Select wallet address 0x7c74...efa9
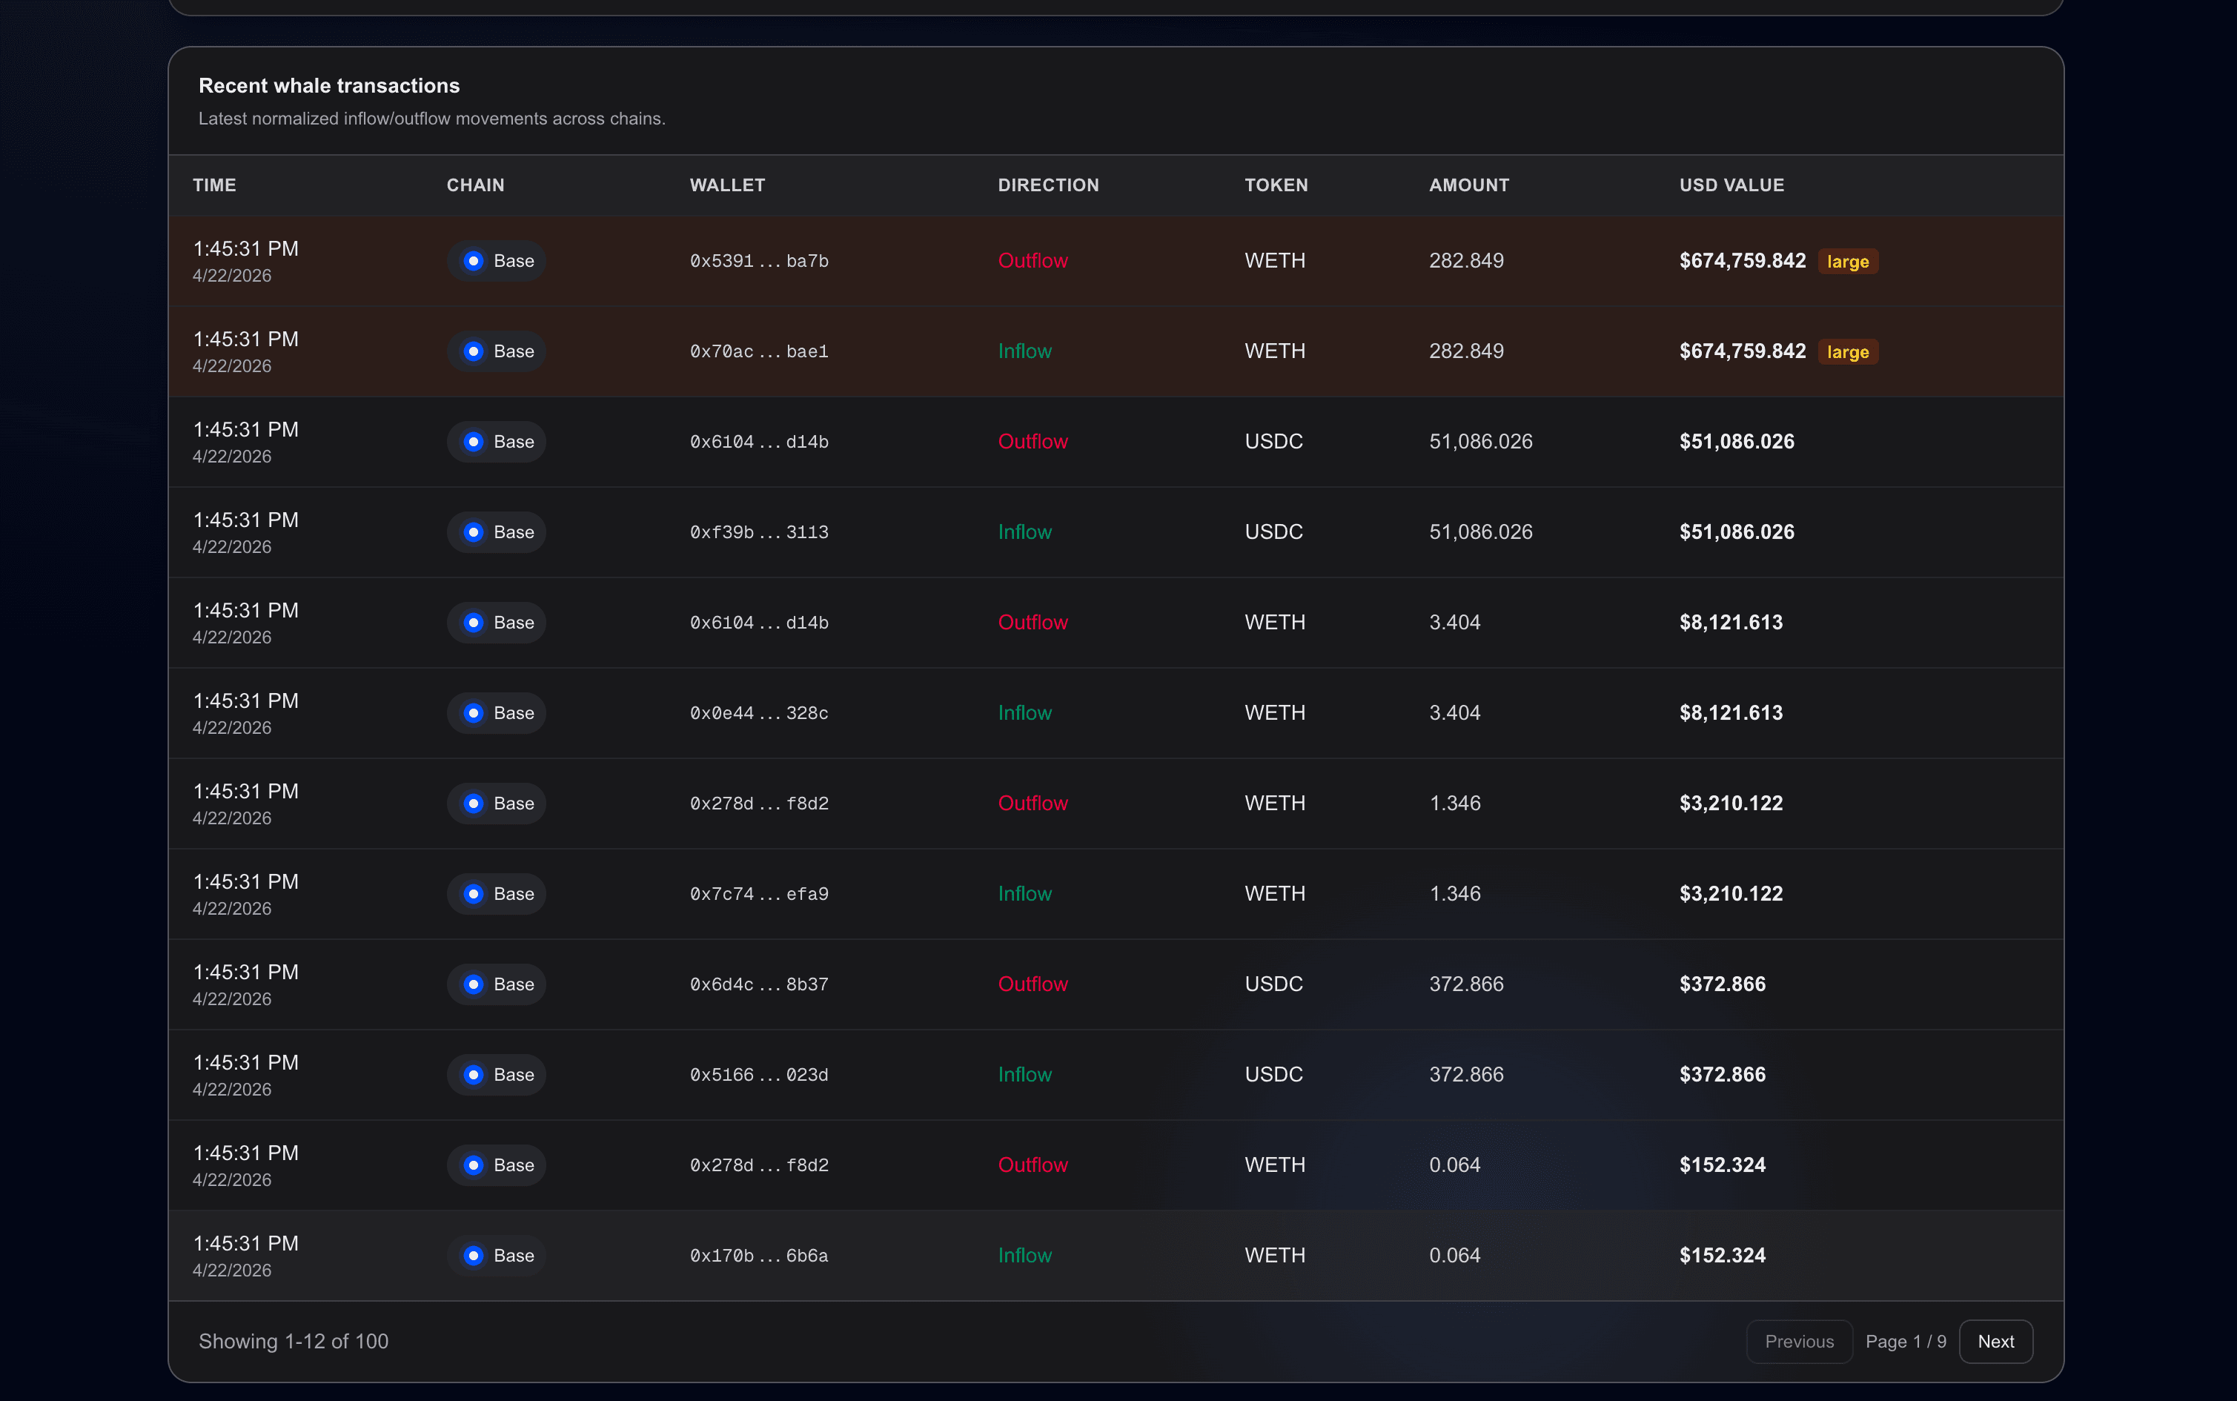 coord(758,893)
